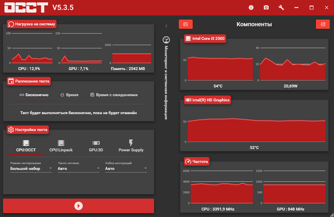Click the CPU frequency graph
The image size is (334, 217).
point(218,187)
